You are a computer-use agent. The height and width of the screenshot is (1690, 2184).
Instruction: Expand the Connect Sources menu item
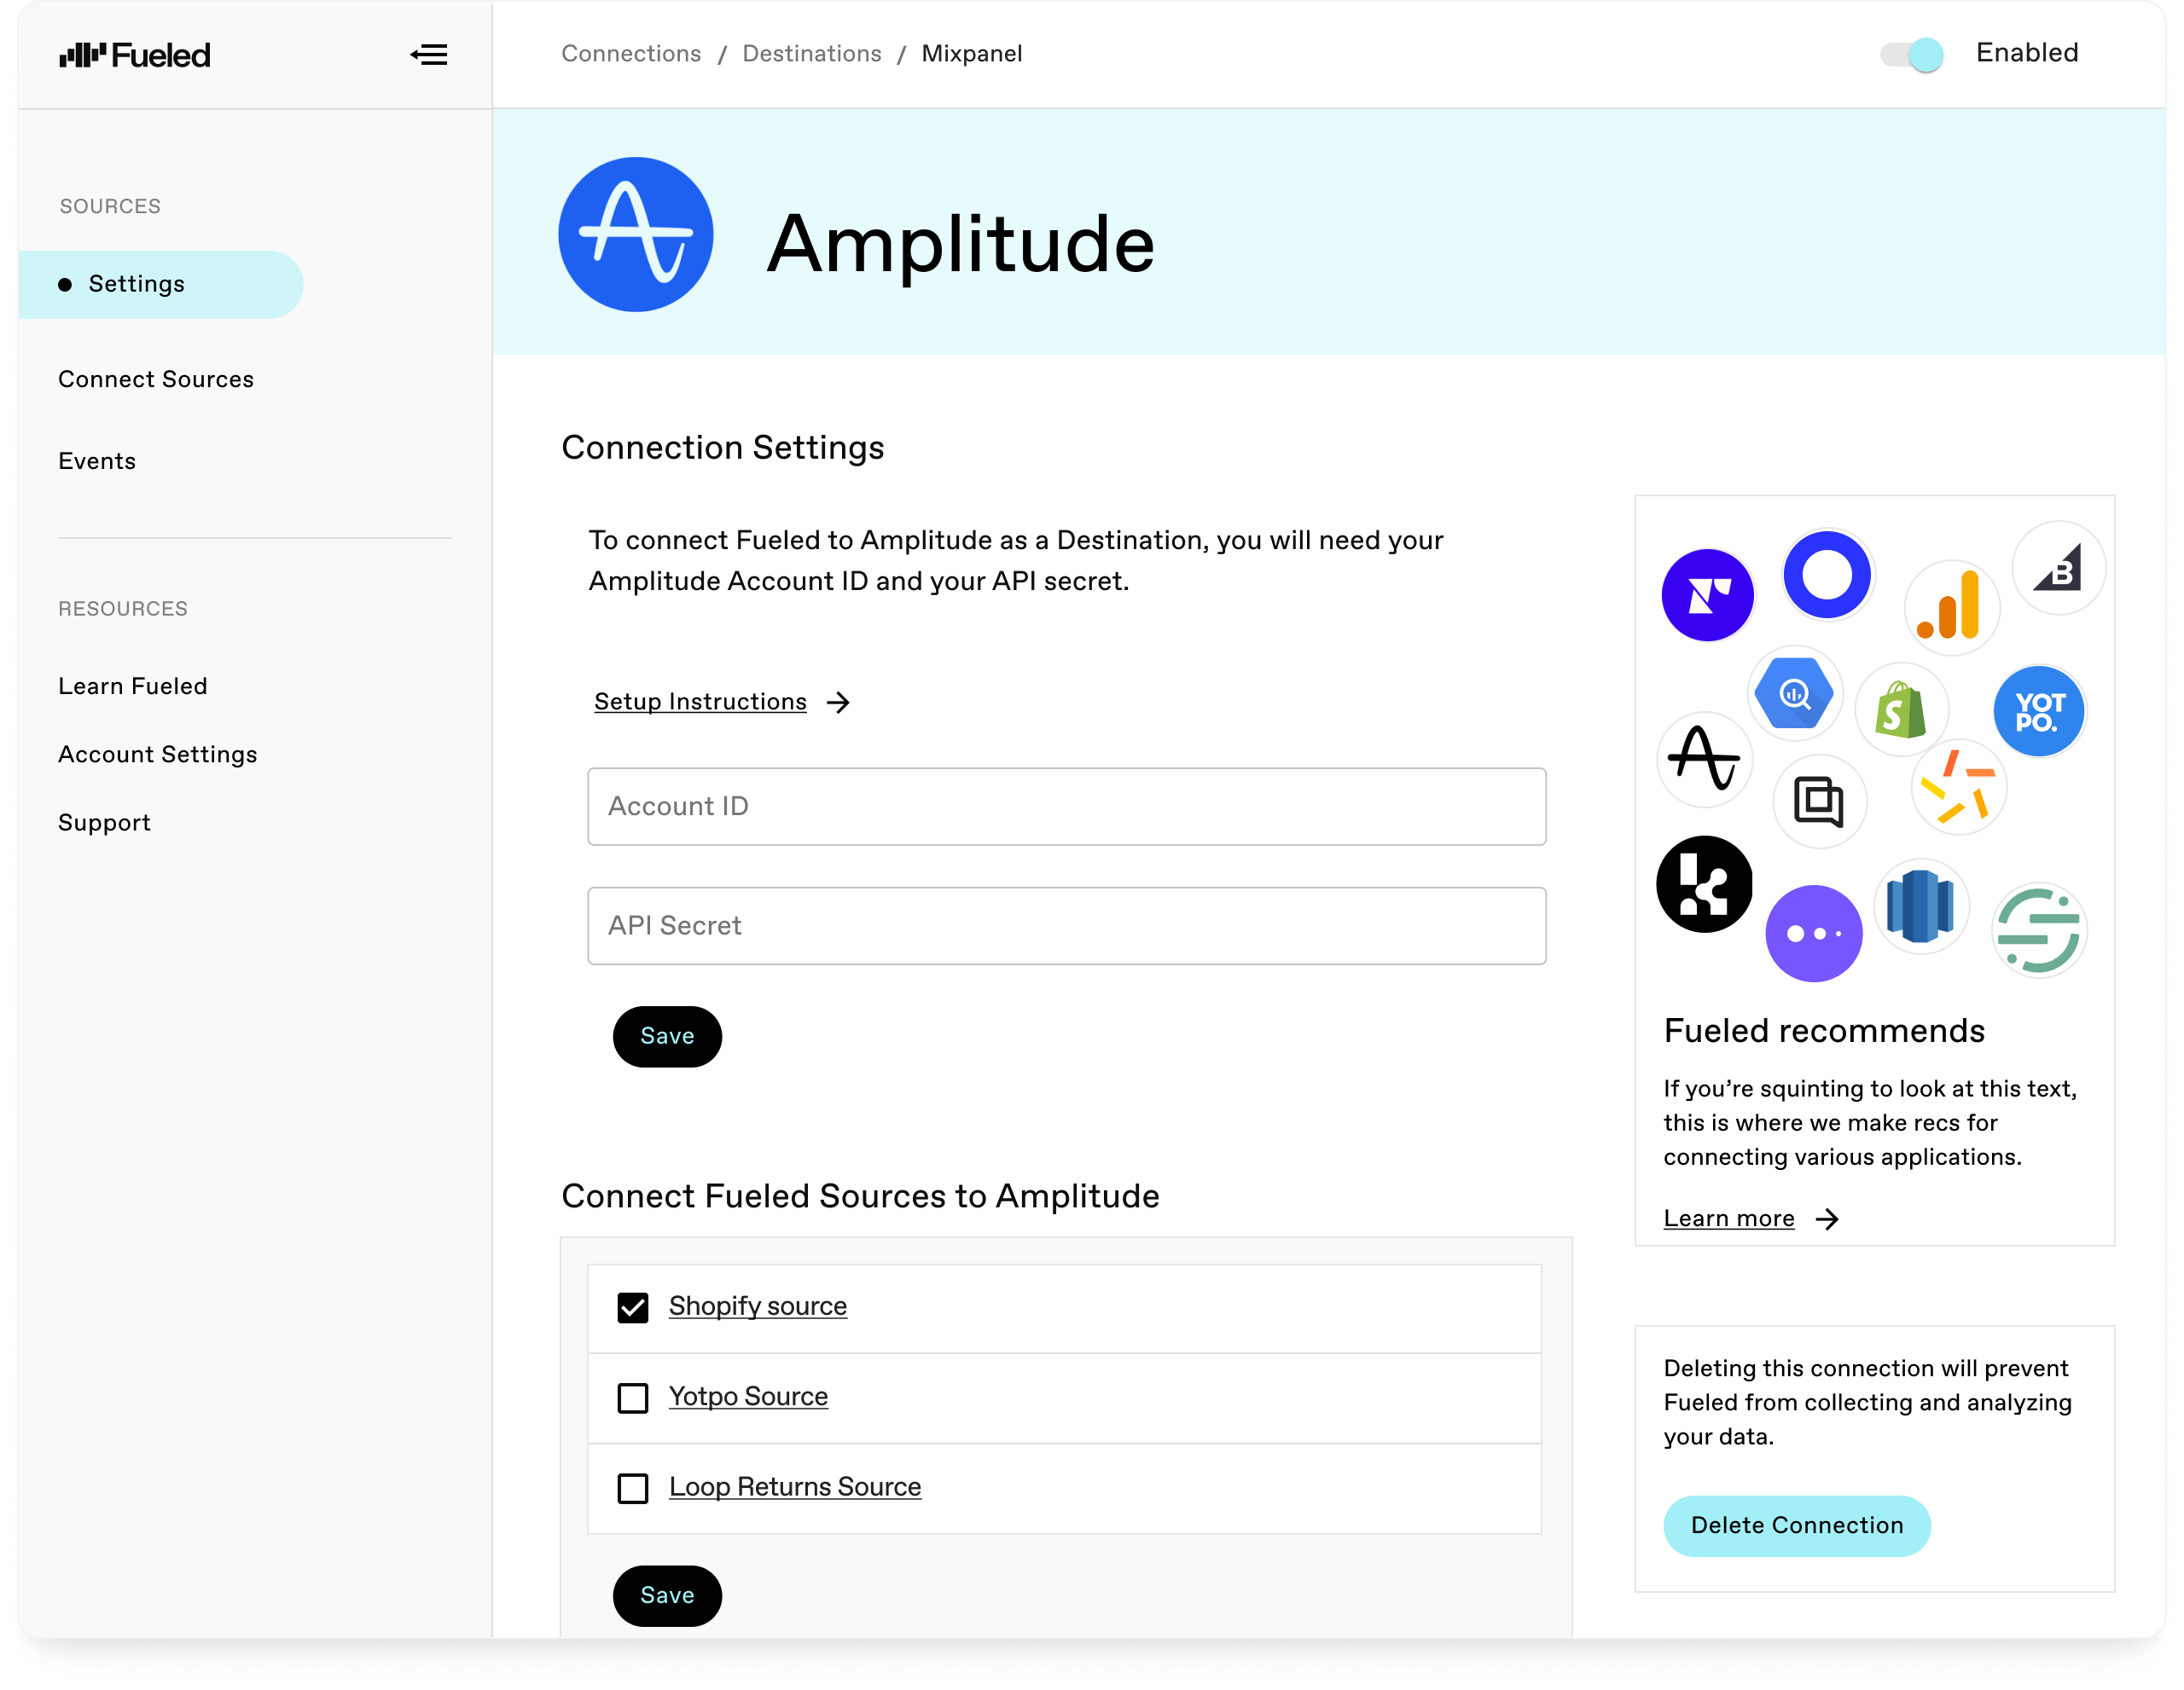pyautogui.click(x=156, y=378)
